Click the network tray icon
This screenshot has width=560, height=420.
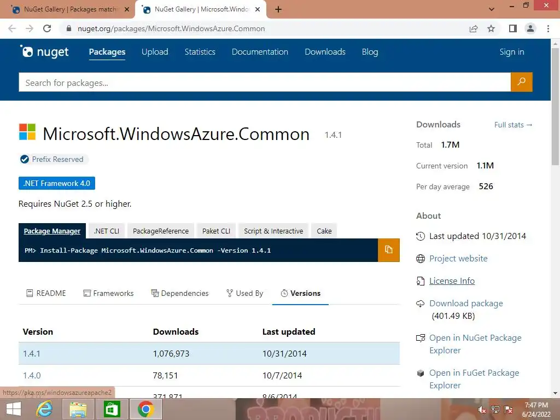495,410
